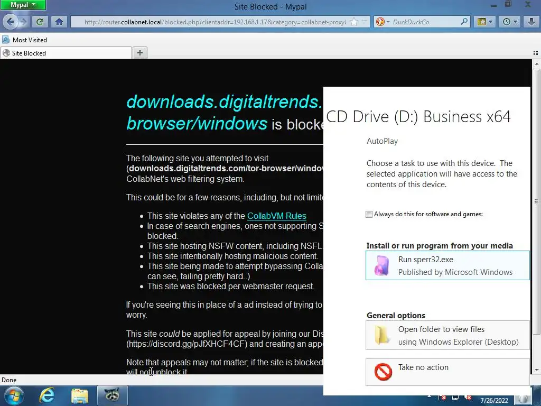The image size is (541, 406).
Task: Click CD Drive (D:) Business x64 title
Action: tap(418, 117)
